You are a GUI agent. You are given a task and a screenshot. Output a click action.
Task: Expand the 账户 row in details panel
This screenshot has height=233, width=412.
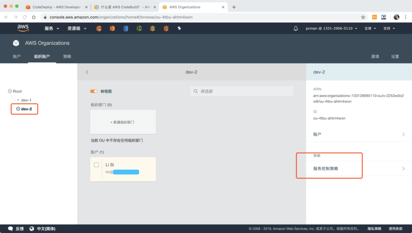tap(359, 134)
